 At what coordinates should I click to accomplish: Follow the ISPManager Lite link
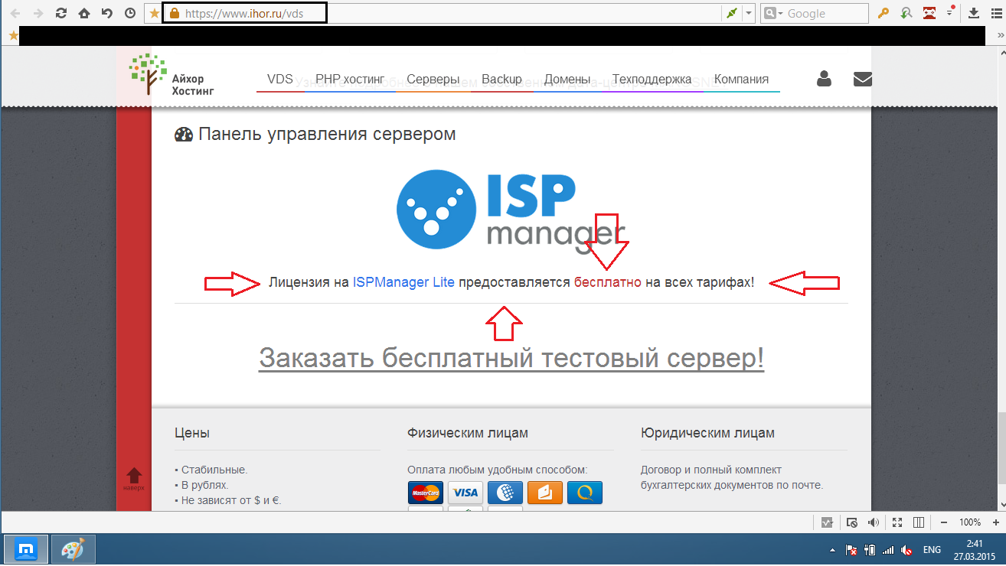[x=403, y=282]
